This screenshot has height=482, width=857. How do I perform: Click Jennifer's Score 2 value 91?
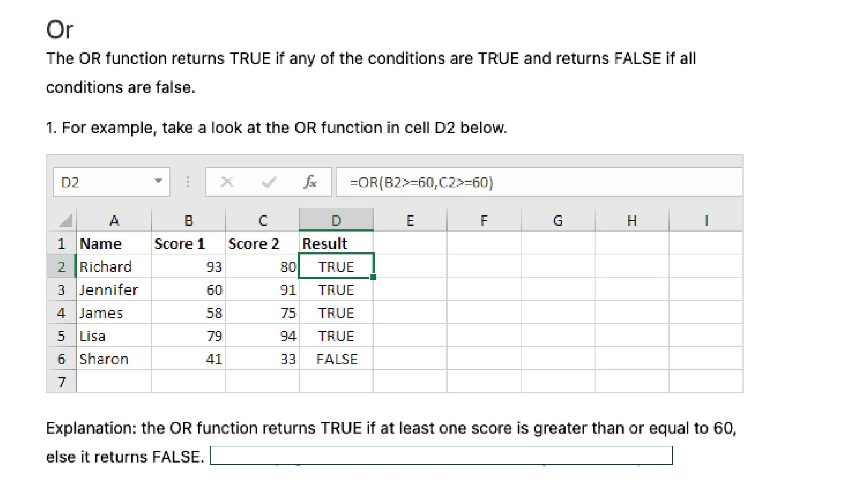(262, 290)
